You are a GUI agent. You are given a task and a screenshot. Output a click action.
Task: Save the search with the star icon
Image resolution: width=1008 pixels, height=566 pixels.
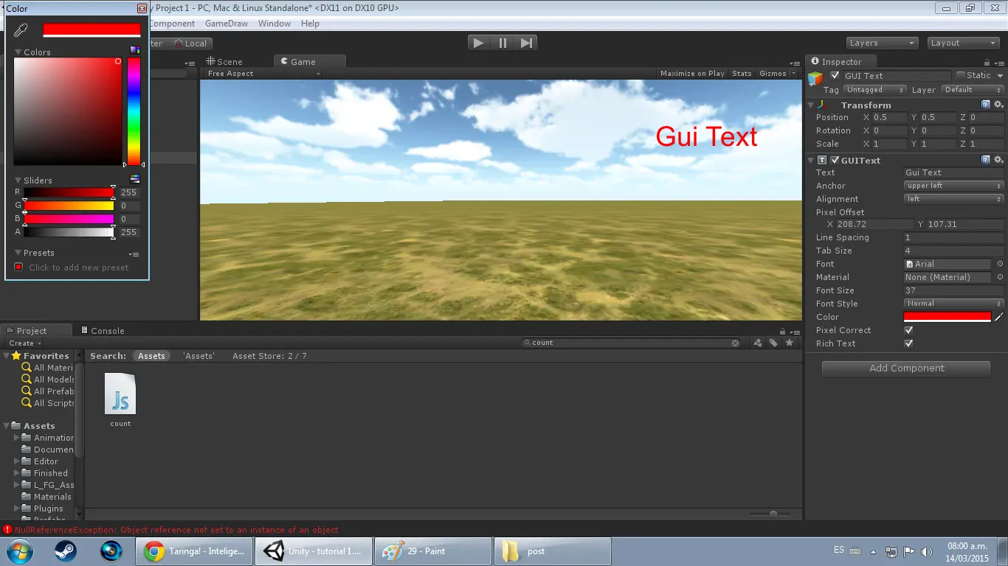pyautogui.click(x=790, y=343)
